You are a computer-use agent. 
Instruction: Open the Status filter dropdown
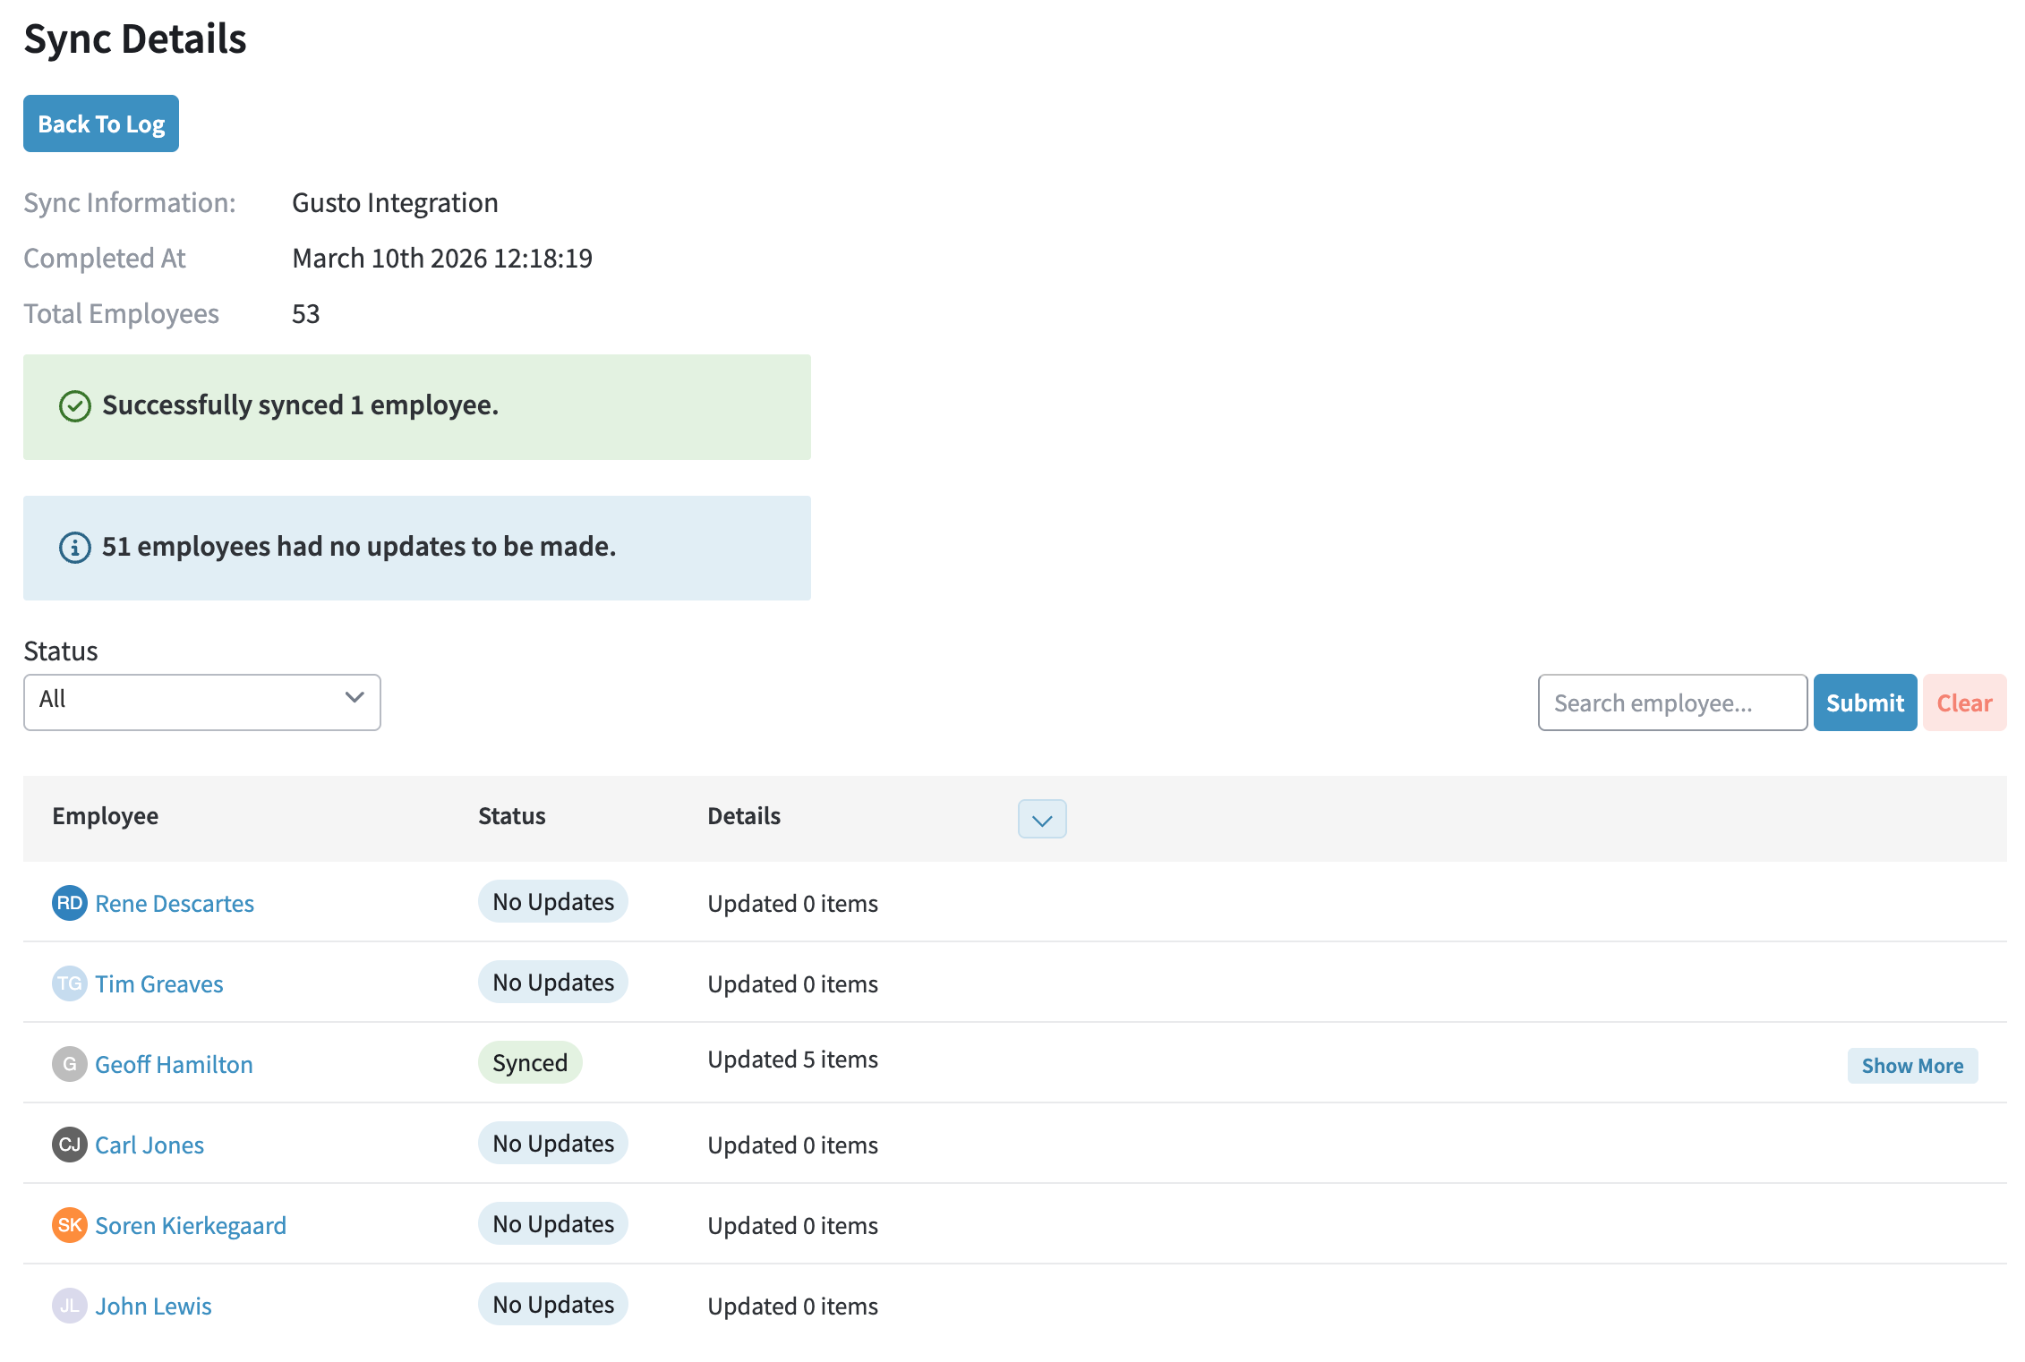pos(201,702)
